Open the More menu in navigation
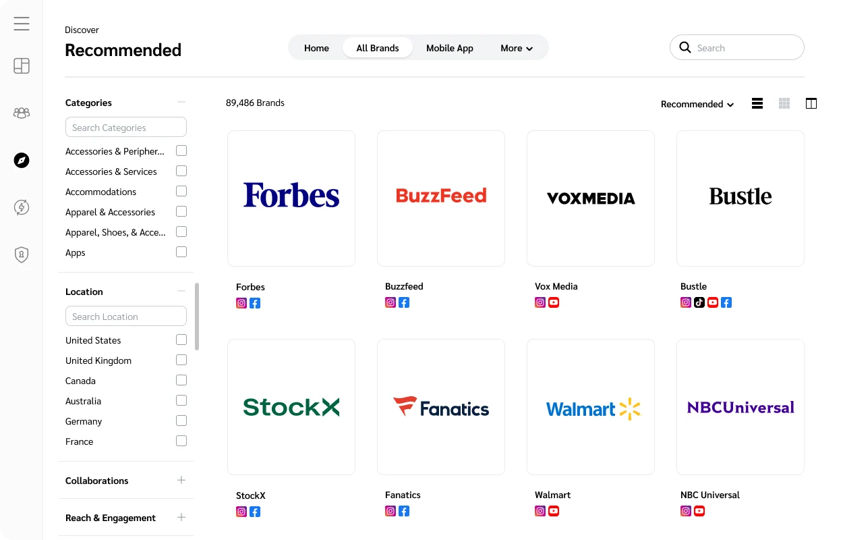The height and width of the screenshot is (540, 843). (516, 48)
